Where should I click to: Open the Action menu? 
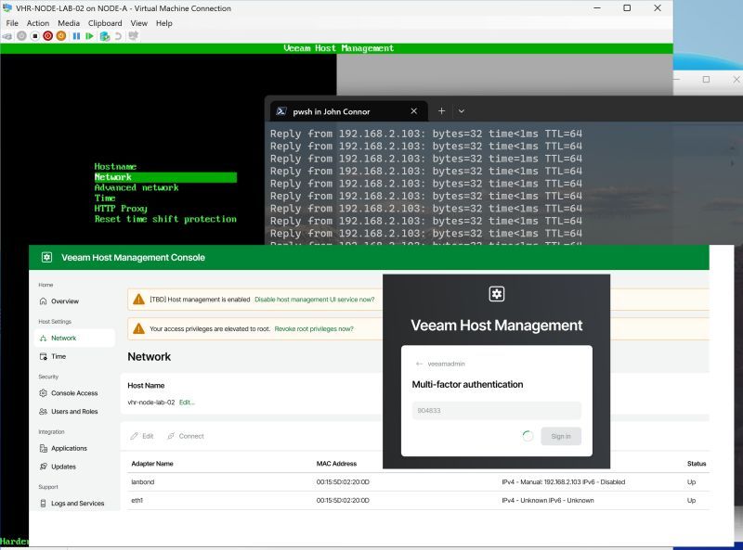coord(38,22)
